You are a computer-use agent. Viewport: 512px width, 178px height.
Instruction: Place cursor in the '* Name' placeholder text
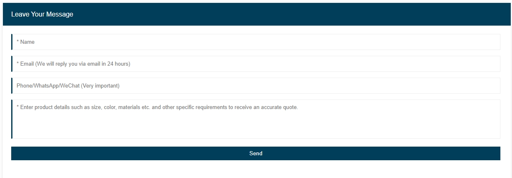(x=26, y=42)
